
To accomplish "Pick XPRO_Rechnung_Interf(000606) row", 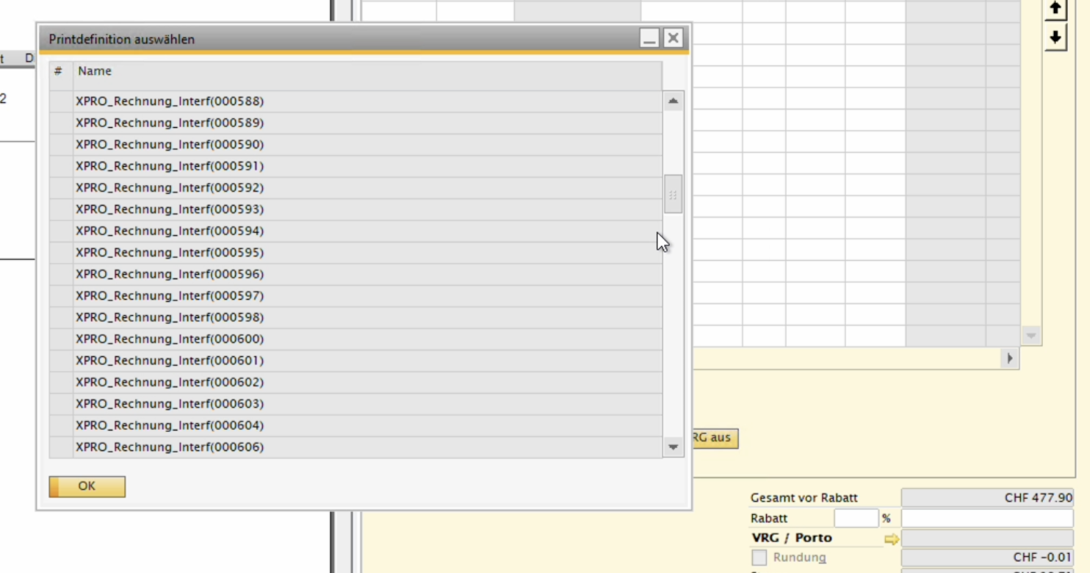I will click(x=170, y=447).
